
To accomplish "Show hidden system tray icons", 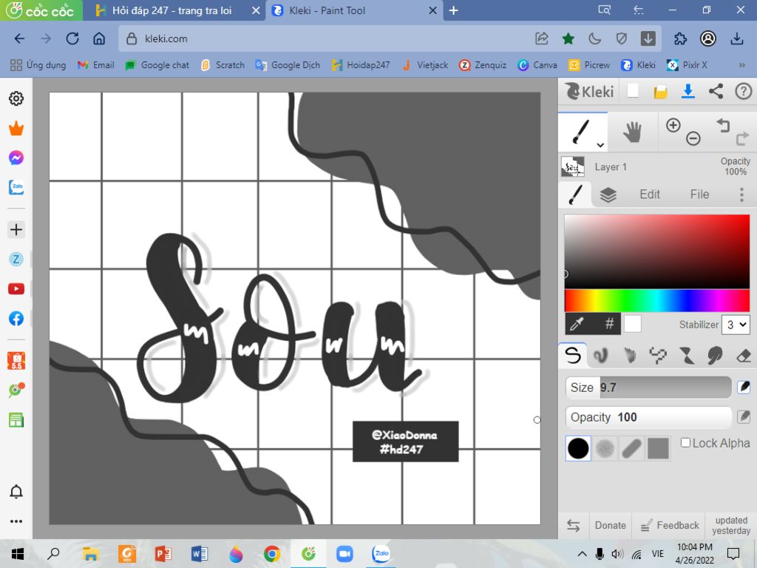I will 583,554.
